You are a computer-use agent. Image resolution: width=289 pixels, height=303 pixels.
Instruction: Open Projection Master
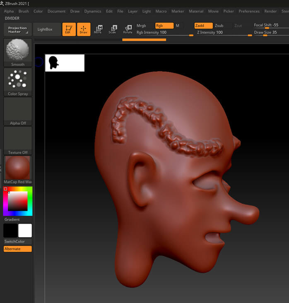click(x=17, y=29)
